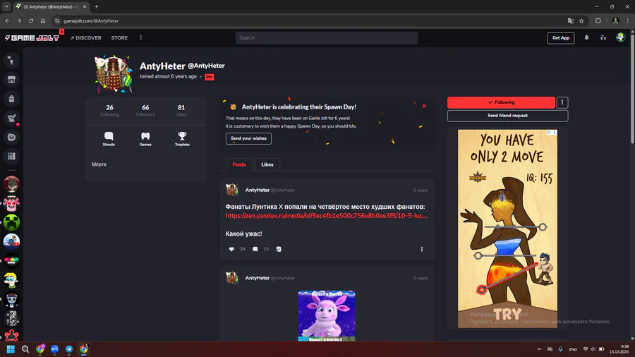This screenshot has height=357, width=635.
Task: Open the Windows Start menu
Action: tap(11, 349)
